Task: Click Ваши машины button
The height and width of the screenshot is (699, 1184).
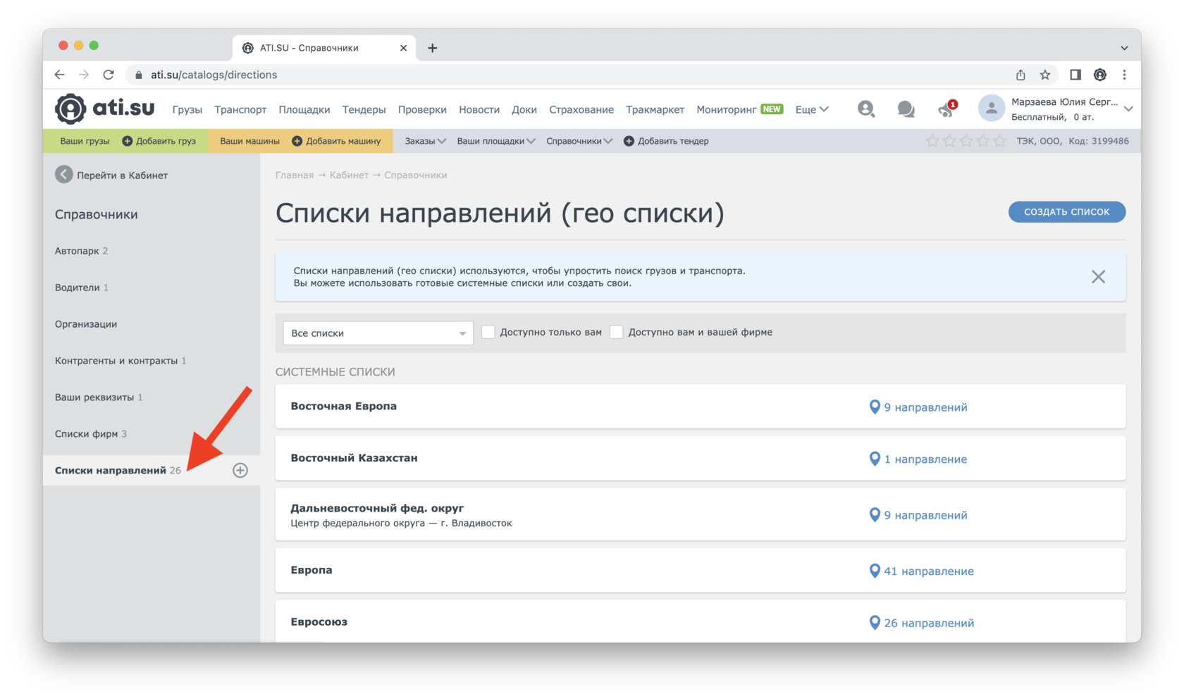Action: pos(249,141)
